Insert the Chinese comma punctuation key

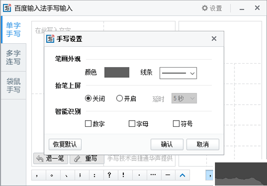coord(39,175)
